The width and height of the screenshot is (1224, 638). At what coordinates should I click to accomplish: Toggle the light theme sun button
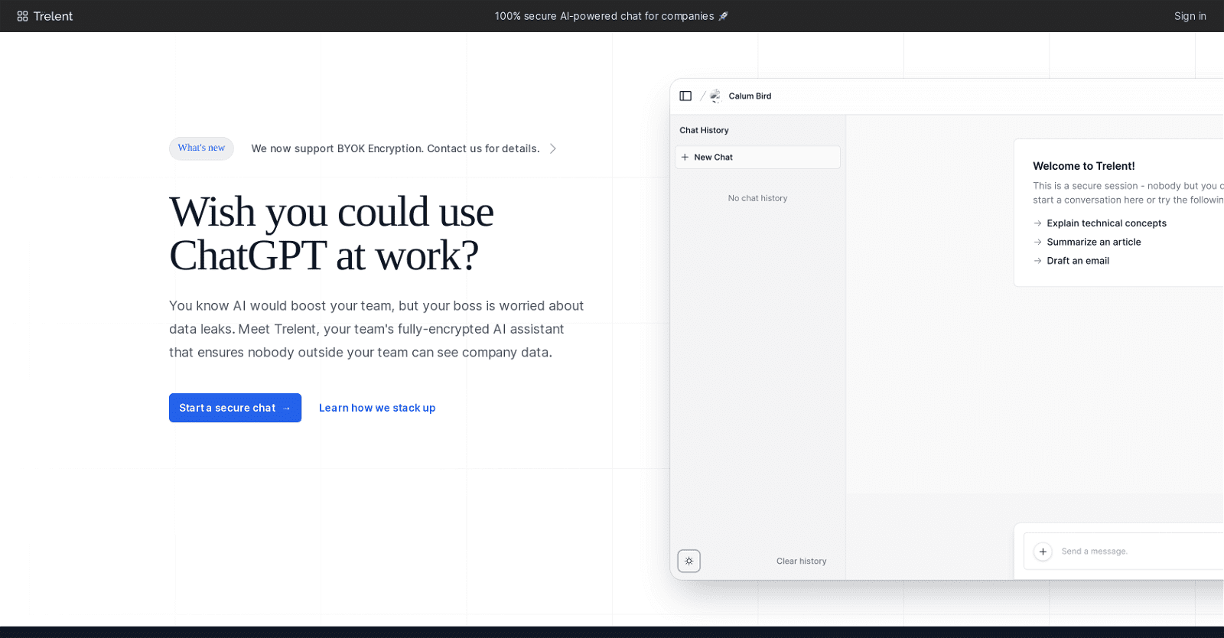[689, 561]
